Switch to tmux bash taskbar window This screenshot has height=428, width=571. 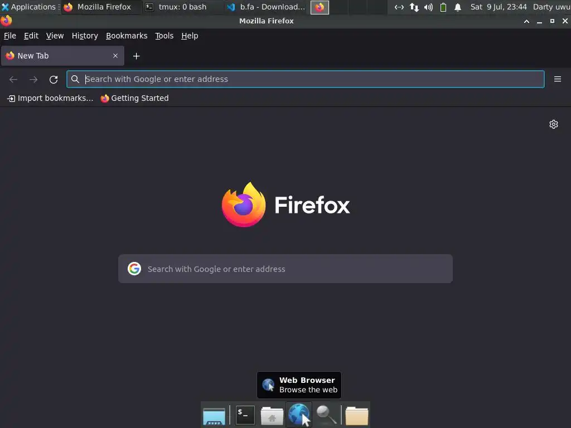point(182,7)
